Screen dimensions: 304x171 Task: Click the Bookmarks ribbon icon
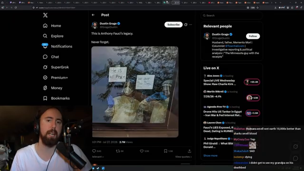(x=45, y=98)
